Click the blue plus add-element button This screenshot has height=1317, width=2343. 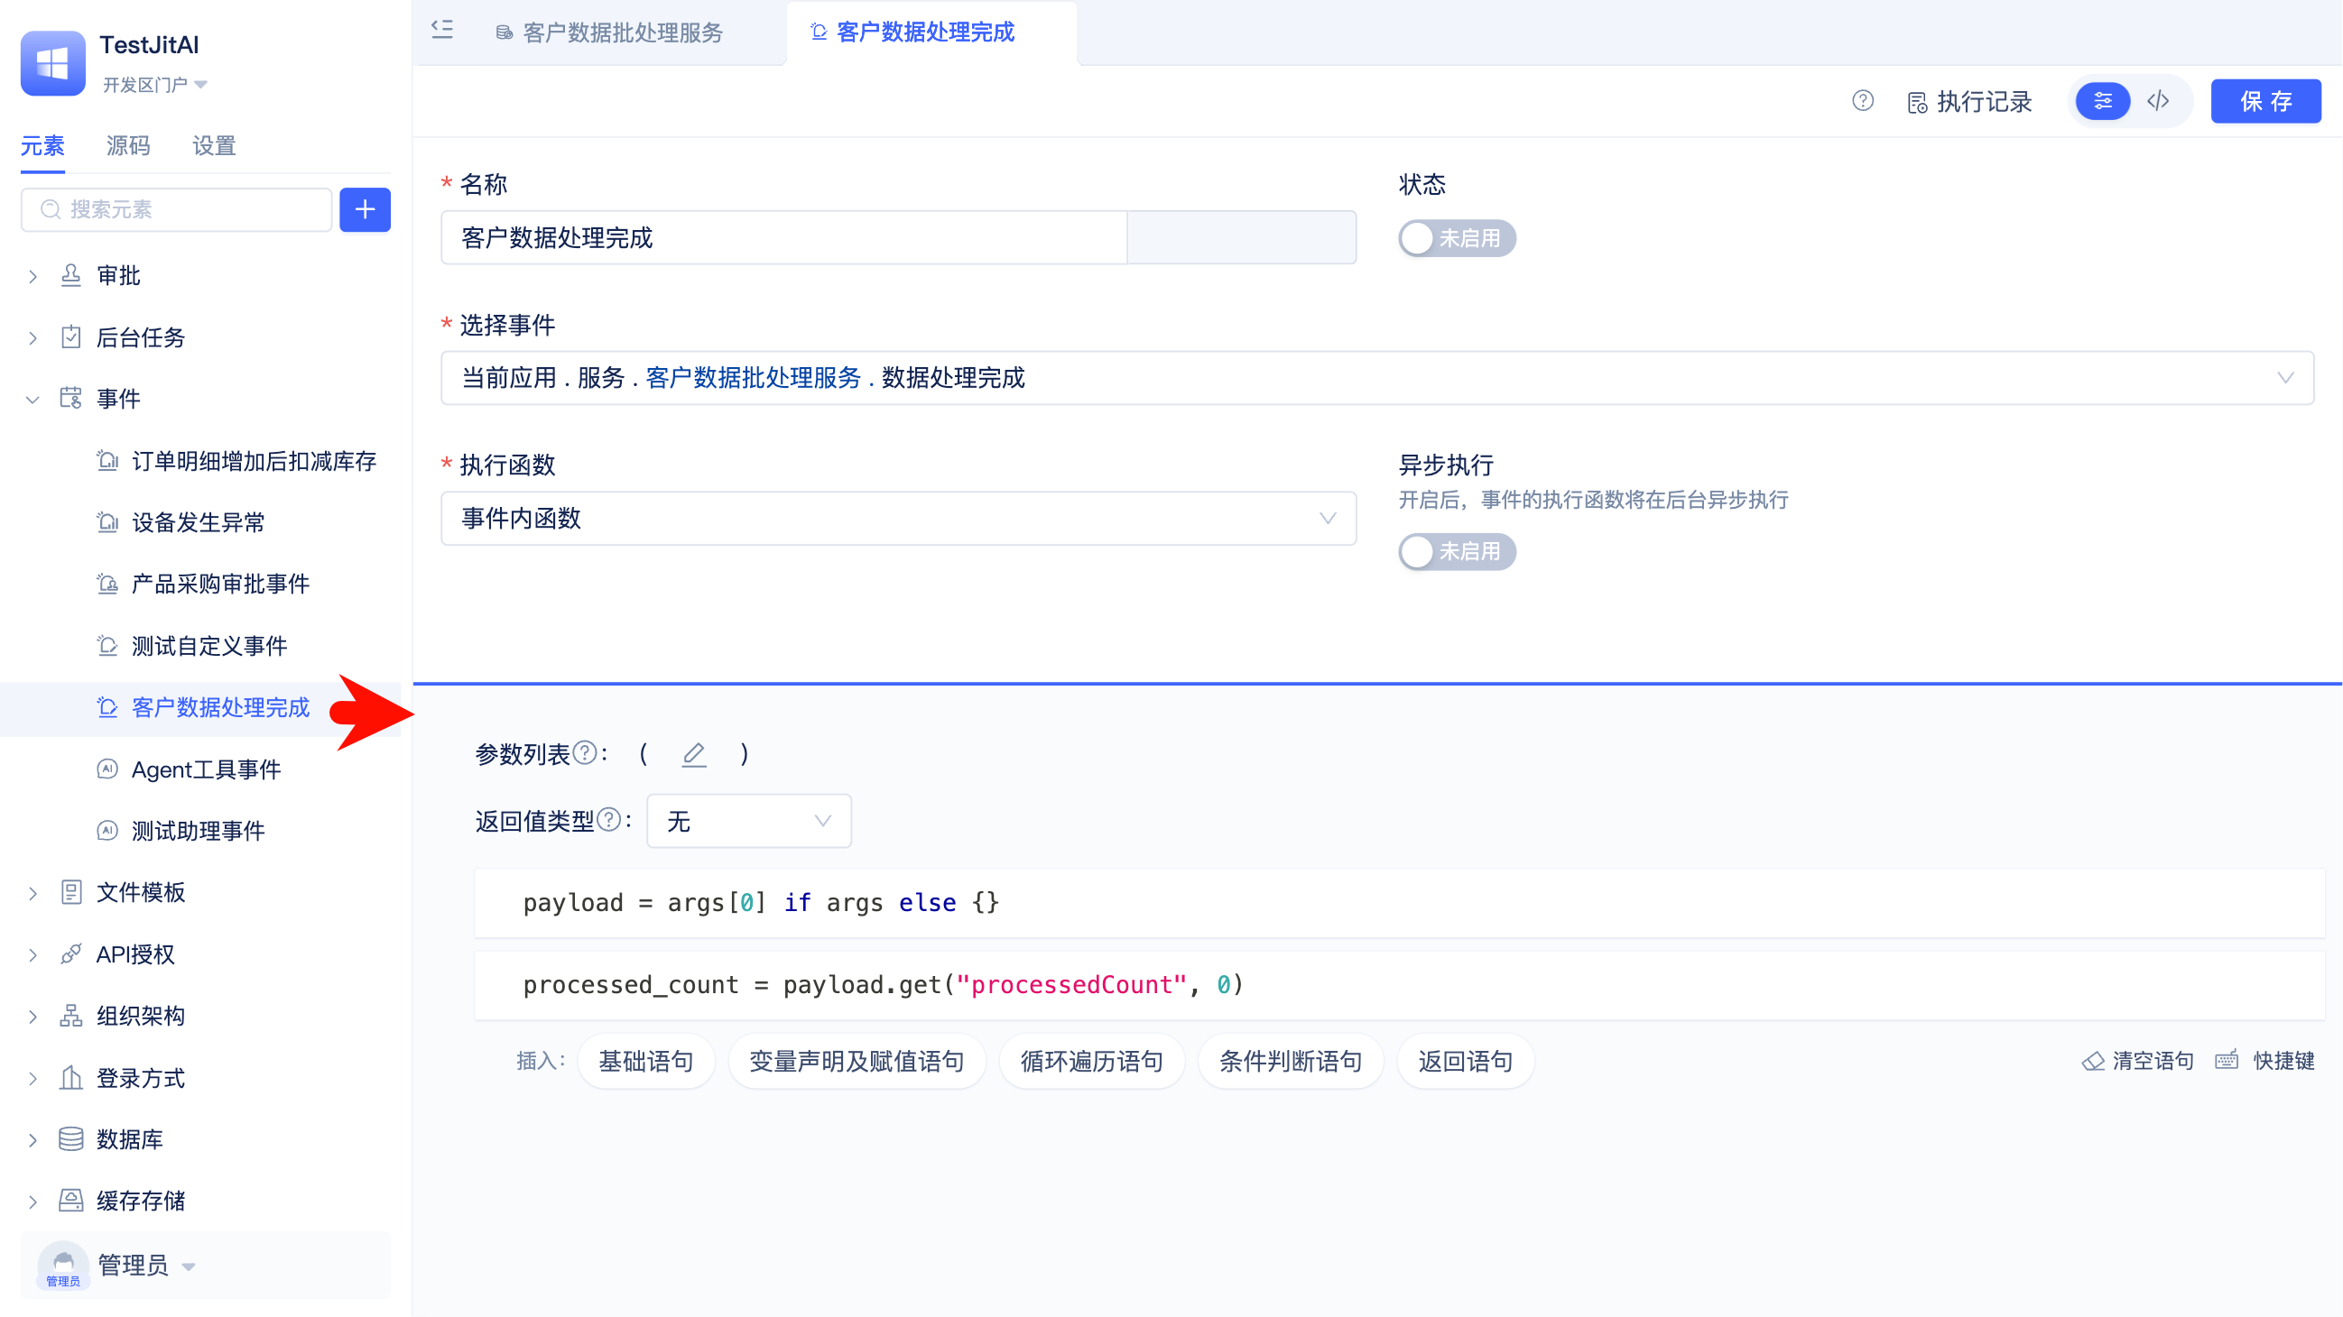[365, 210]
